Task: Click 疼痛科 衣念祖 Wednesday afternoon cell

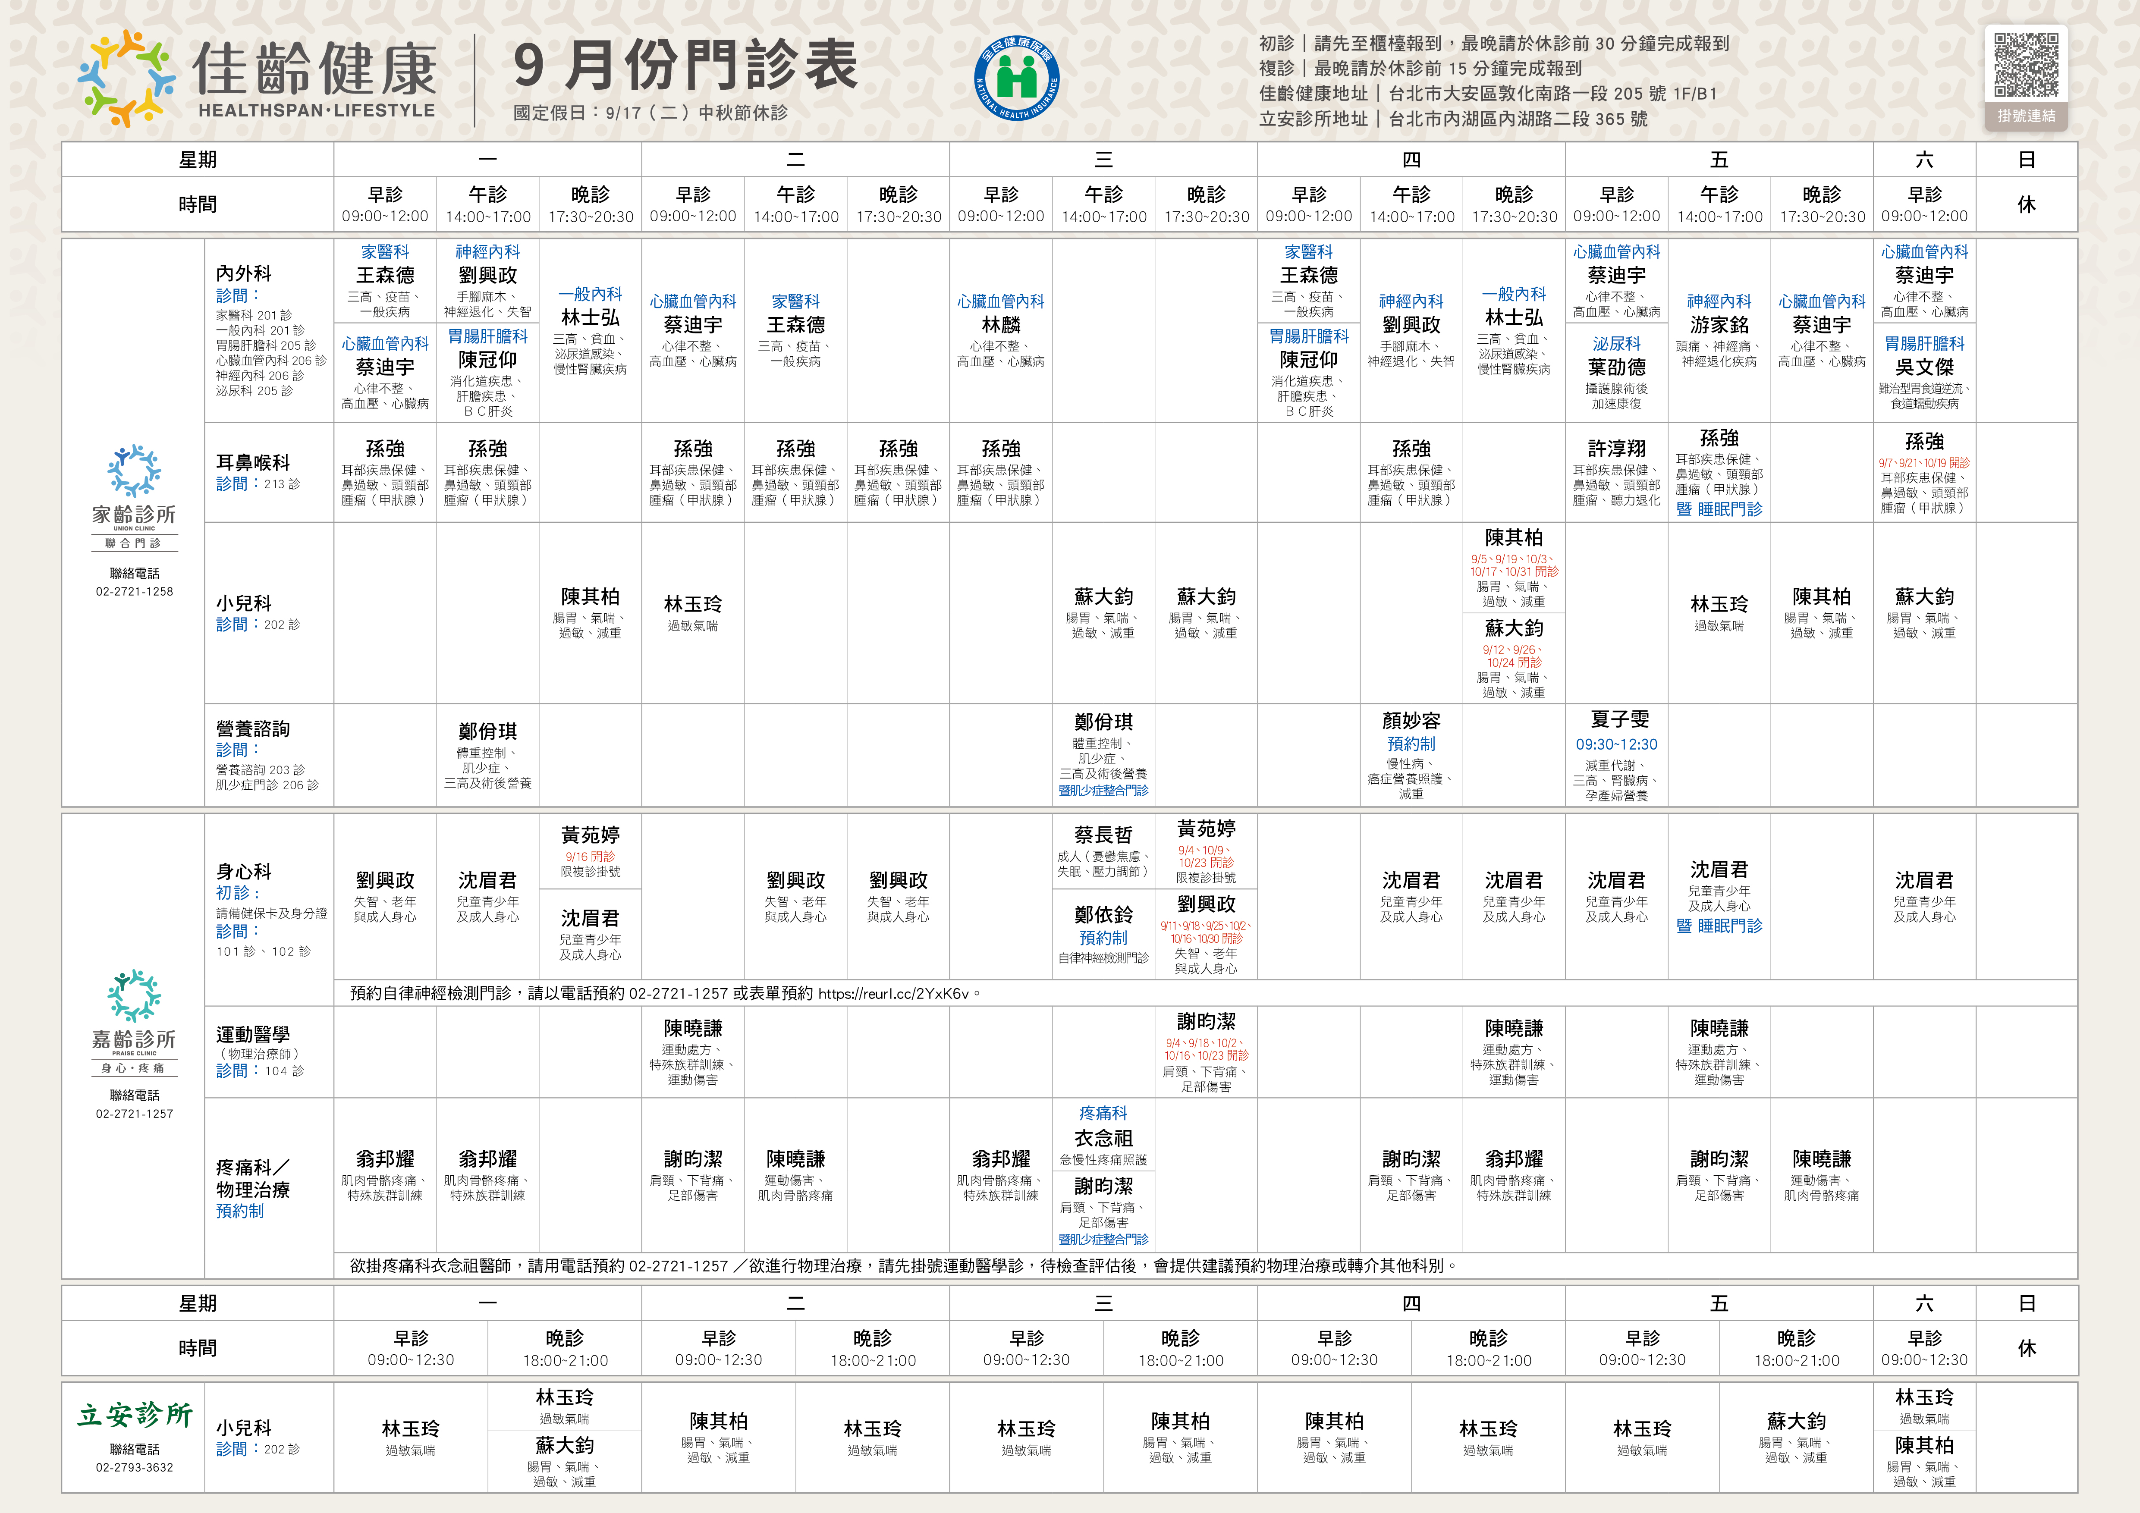Action: [1103, 1137]
